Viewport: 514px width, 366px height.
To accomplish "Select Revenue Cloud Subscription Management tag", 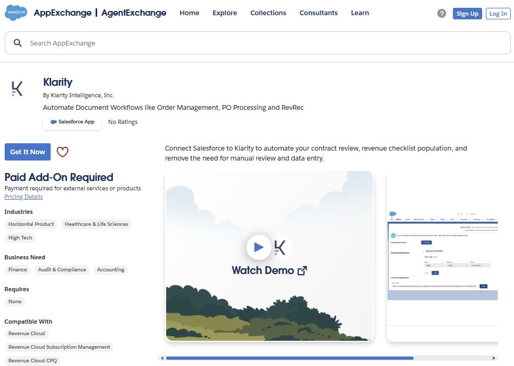I will [60, 347].
